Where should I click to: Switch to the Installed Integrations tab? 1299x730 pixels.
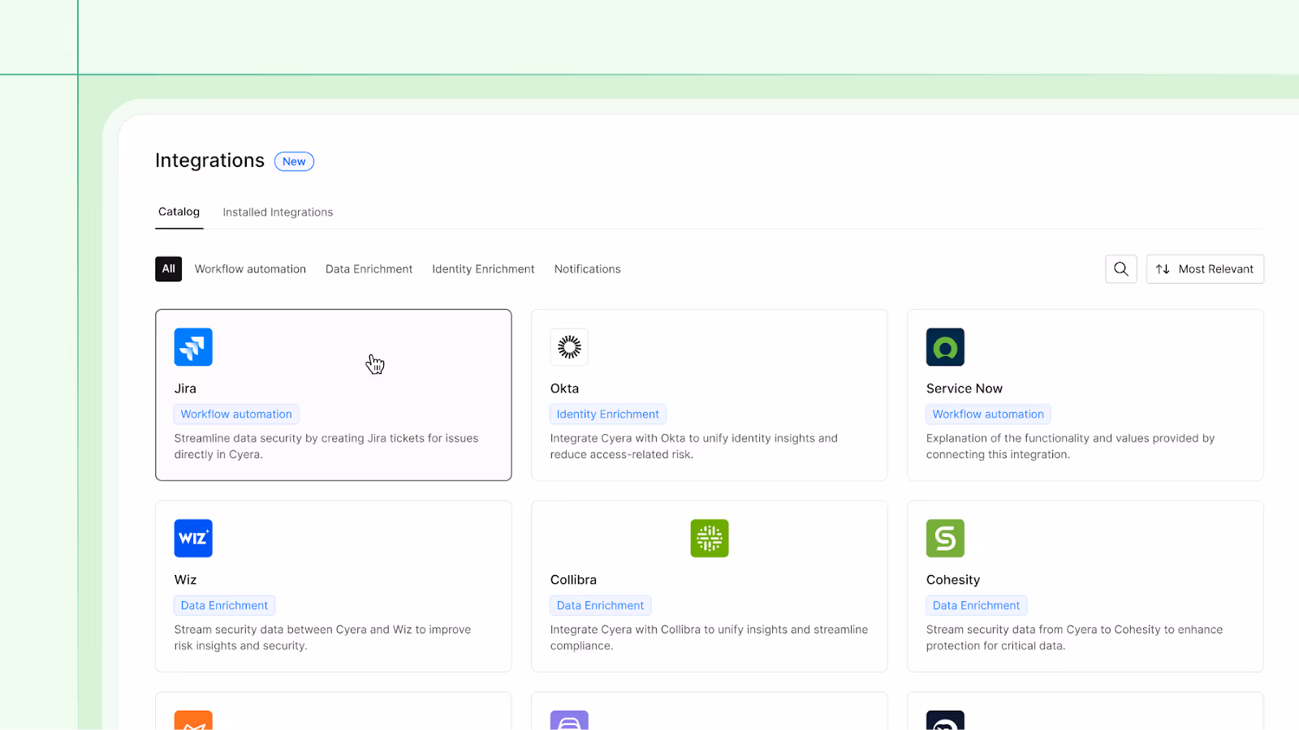(278, 213)
